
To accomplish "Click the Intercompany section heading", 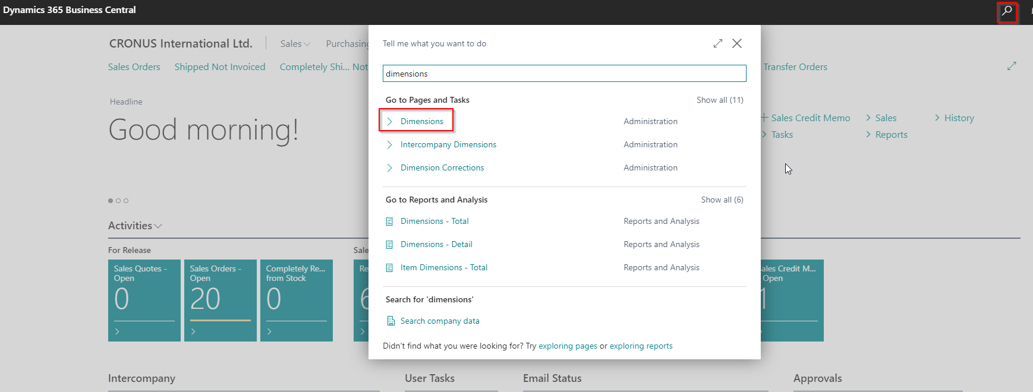I will click(141, 378).
